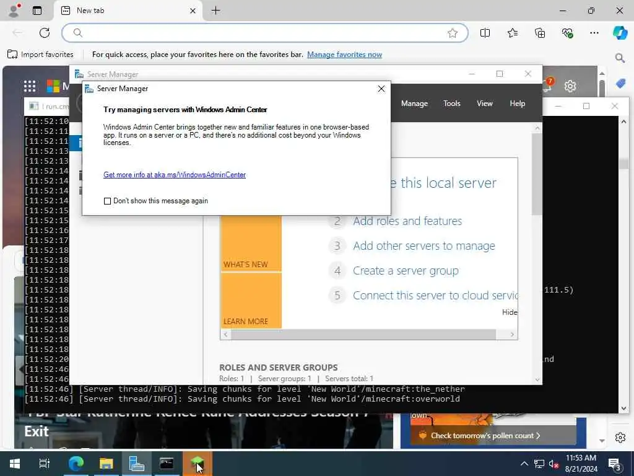634x476 pixels.
Task: Switch to Microsoft Edge taskbar icon
Action: (76, 464)
